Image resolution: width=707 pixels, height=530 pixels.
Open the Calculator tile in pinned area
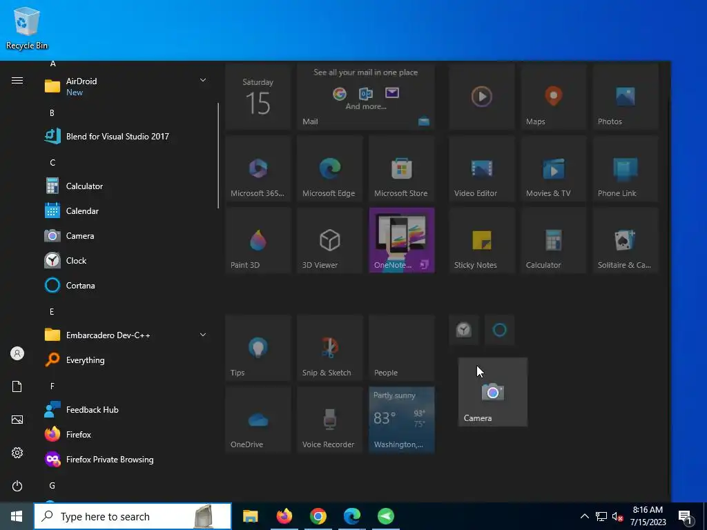pos(554,239)
